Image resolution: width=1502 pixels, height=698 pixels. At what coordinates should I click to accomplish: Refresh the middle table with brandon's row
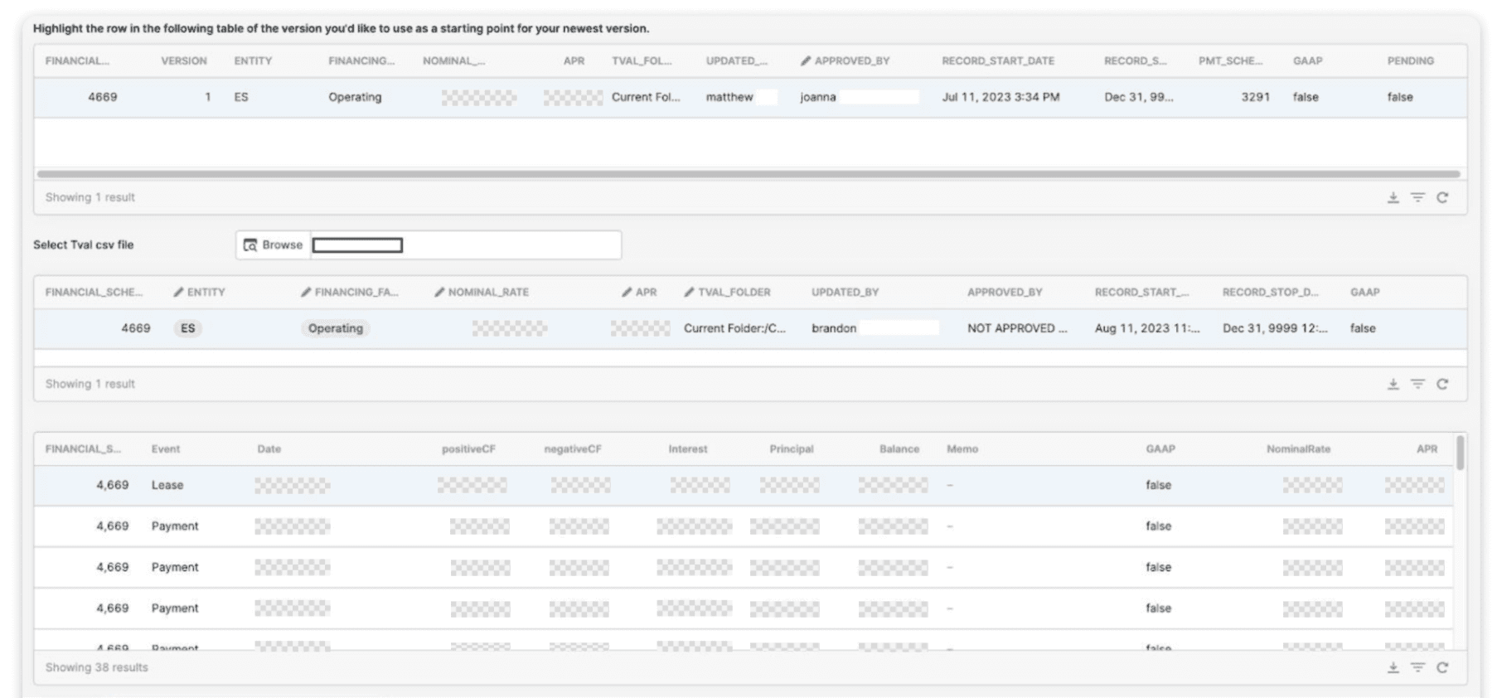pos(1442,384)
